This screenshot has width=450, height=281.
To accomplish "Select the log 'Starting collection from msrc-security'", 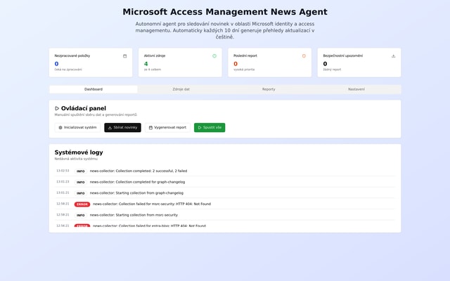I will (134, 215).
